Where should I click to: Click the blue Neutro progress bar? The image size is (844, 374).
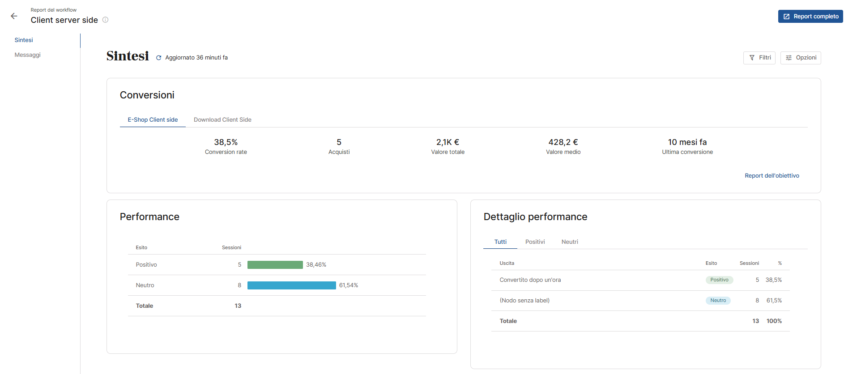[x=291, y=285]
